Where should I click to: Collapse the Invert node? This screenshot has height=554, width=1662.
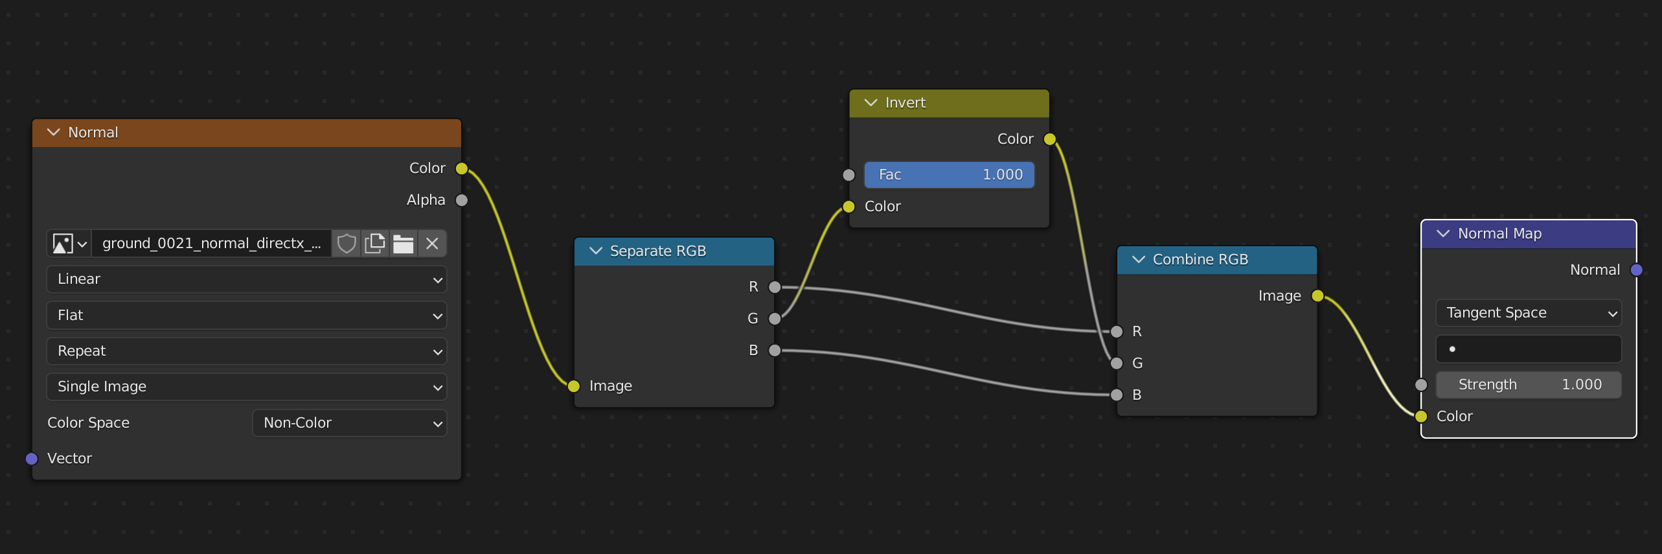[x=871, y=103]
